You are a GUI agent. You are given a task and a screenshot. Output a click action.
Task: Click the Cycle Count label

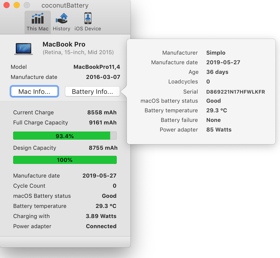[29, 186]
